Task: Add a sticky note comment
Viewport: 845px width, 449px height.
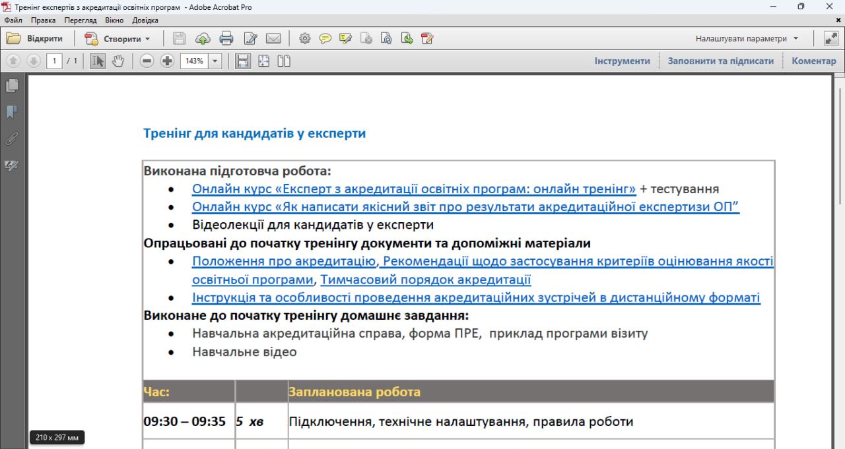Action: [325, 39]
